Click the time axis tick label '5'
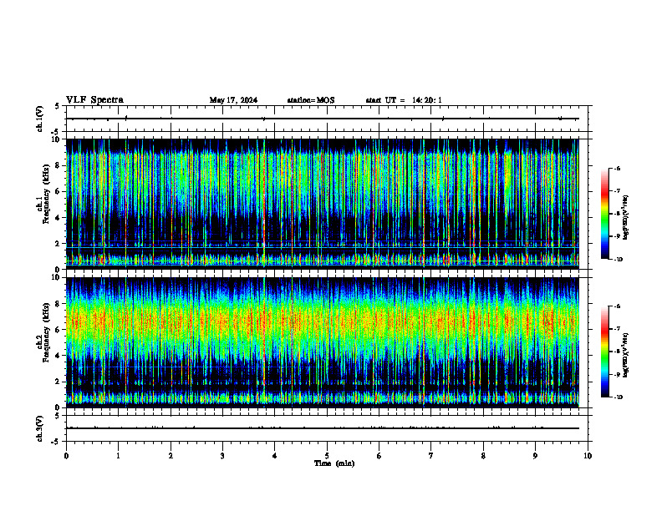 pos(327,456)
